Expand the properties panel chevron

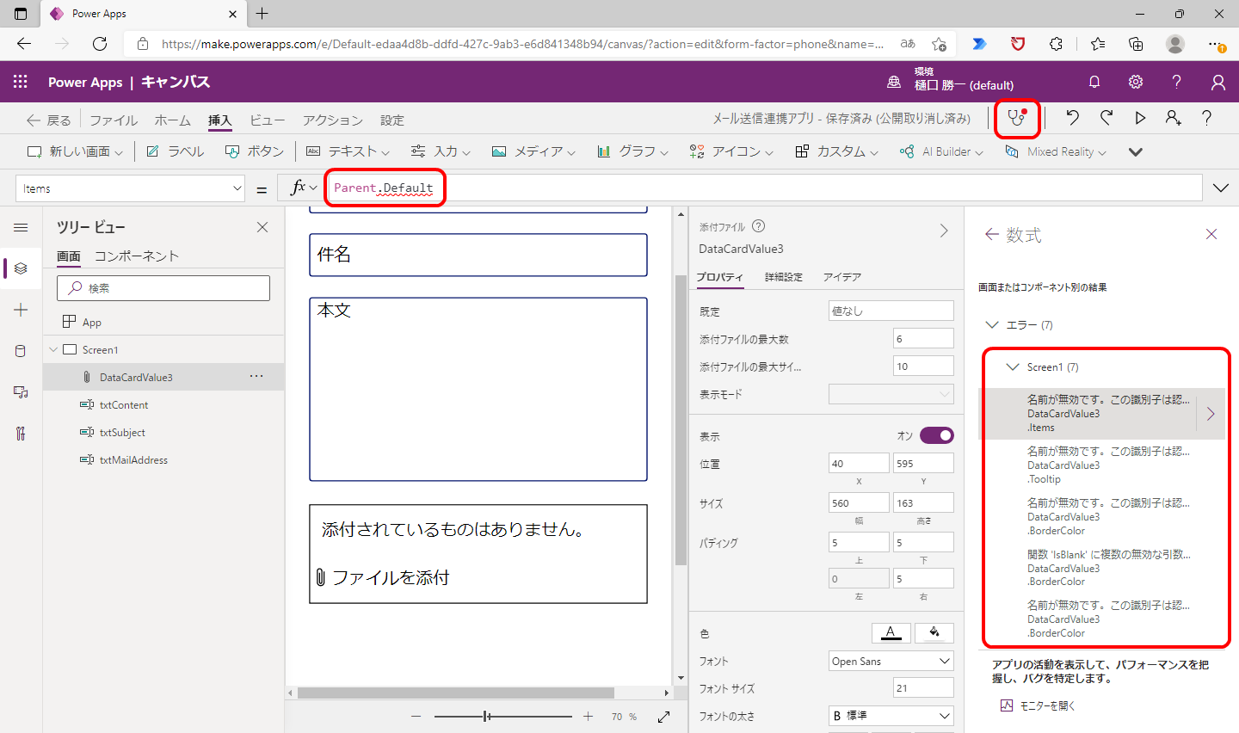[x=944, y=231]
